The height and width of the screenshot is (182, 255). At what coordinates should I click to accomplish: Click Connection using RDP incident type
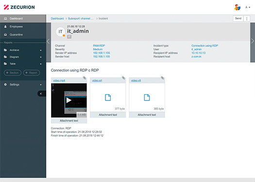tap(204, 46)
